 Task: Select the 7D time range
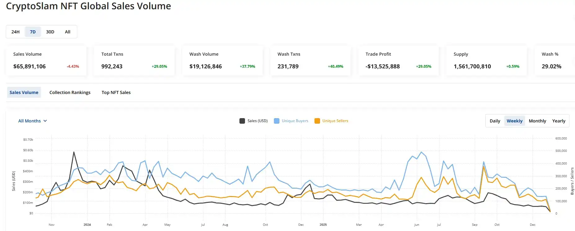33,32
